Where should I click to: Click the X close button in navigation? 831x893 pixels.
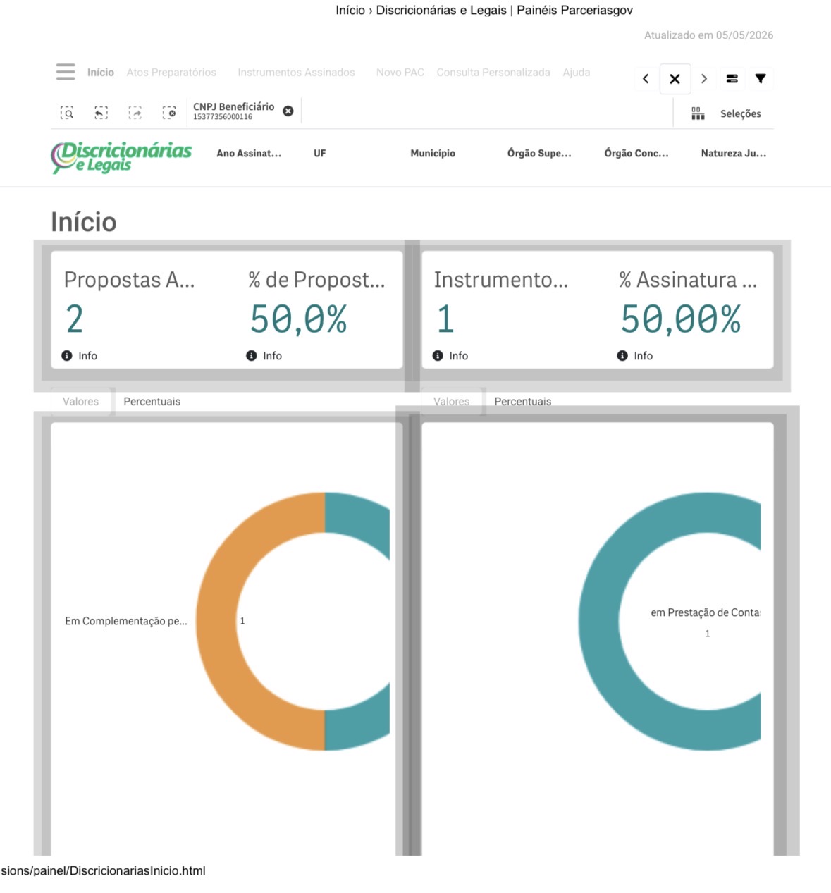tap(675, 79)
